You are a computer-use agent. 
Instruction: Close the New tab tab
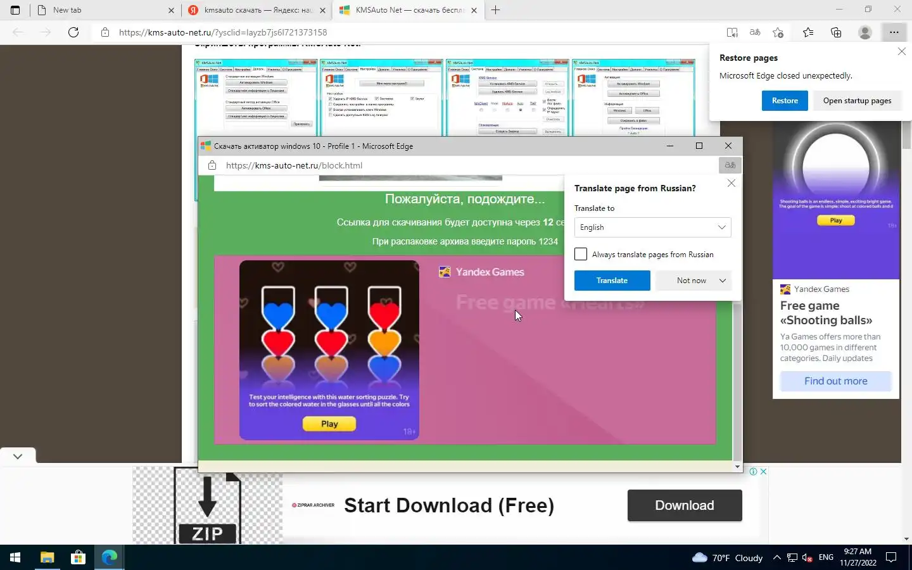pos(171,10)
